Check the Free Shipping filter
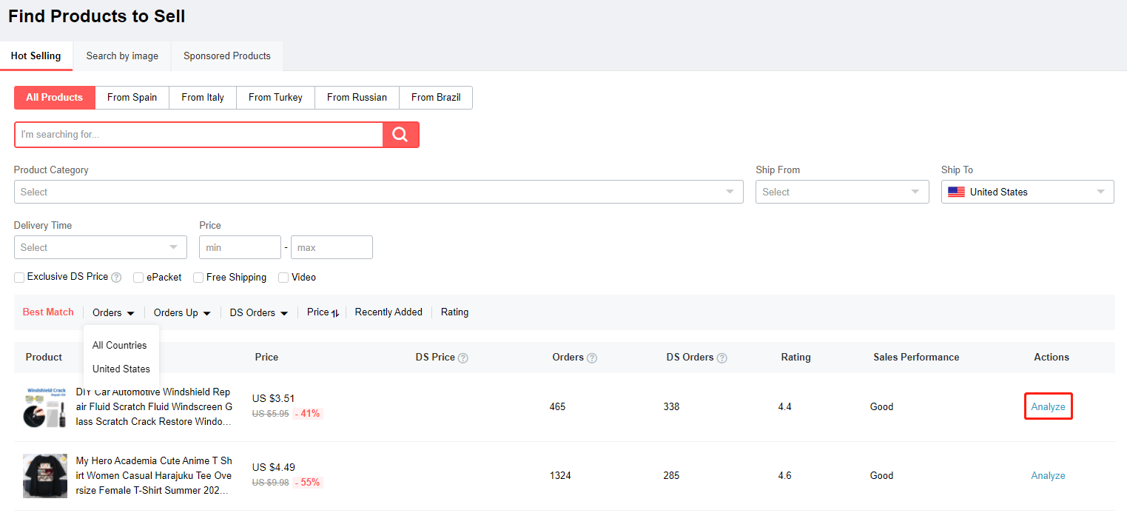Image resolution: width=1127 pixels, height=513 pixels. (198, 278)
